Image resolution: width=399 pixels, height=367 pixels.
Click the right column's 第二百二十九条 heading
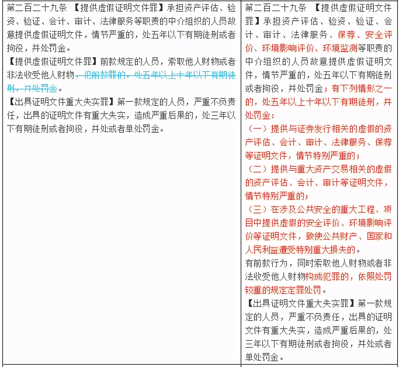pyautogui.click(x=275, y=8)
